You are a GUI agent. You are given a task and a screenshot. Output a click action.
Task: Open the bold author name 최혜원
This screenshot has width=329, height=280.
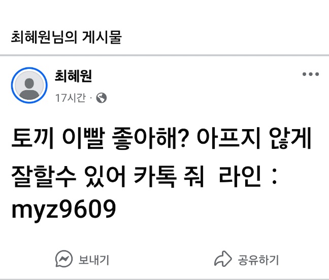pyautogui.click(x=73, y=76)
